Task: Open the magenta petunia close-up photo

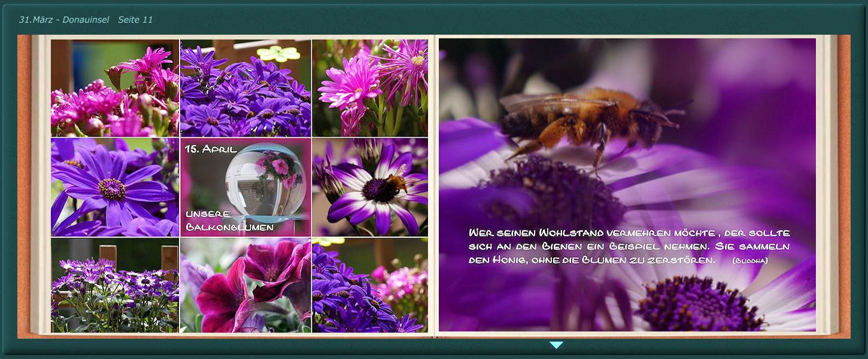Action: click(245, 285)
